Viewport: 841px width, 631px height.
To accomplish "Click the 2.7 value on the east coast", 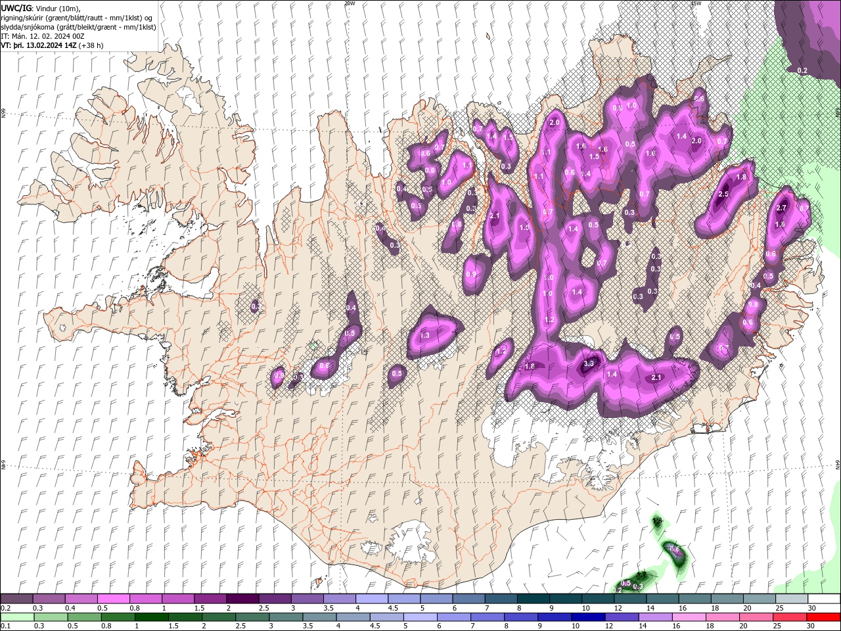I will tap(781, 208).
